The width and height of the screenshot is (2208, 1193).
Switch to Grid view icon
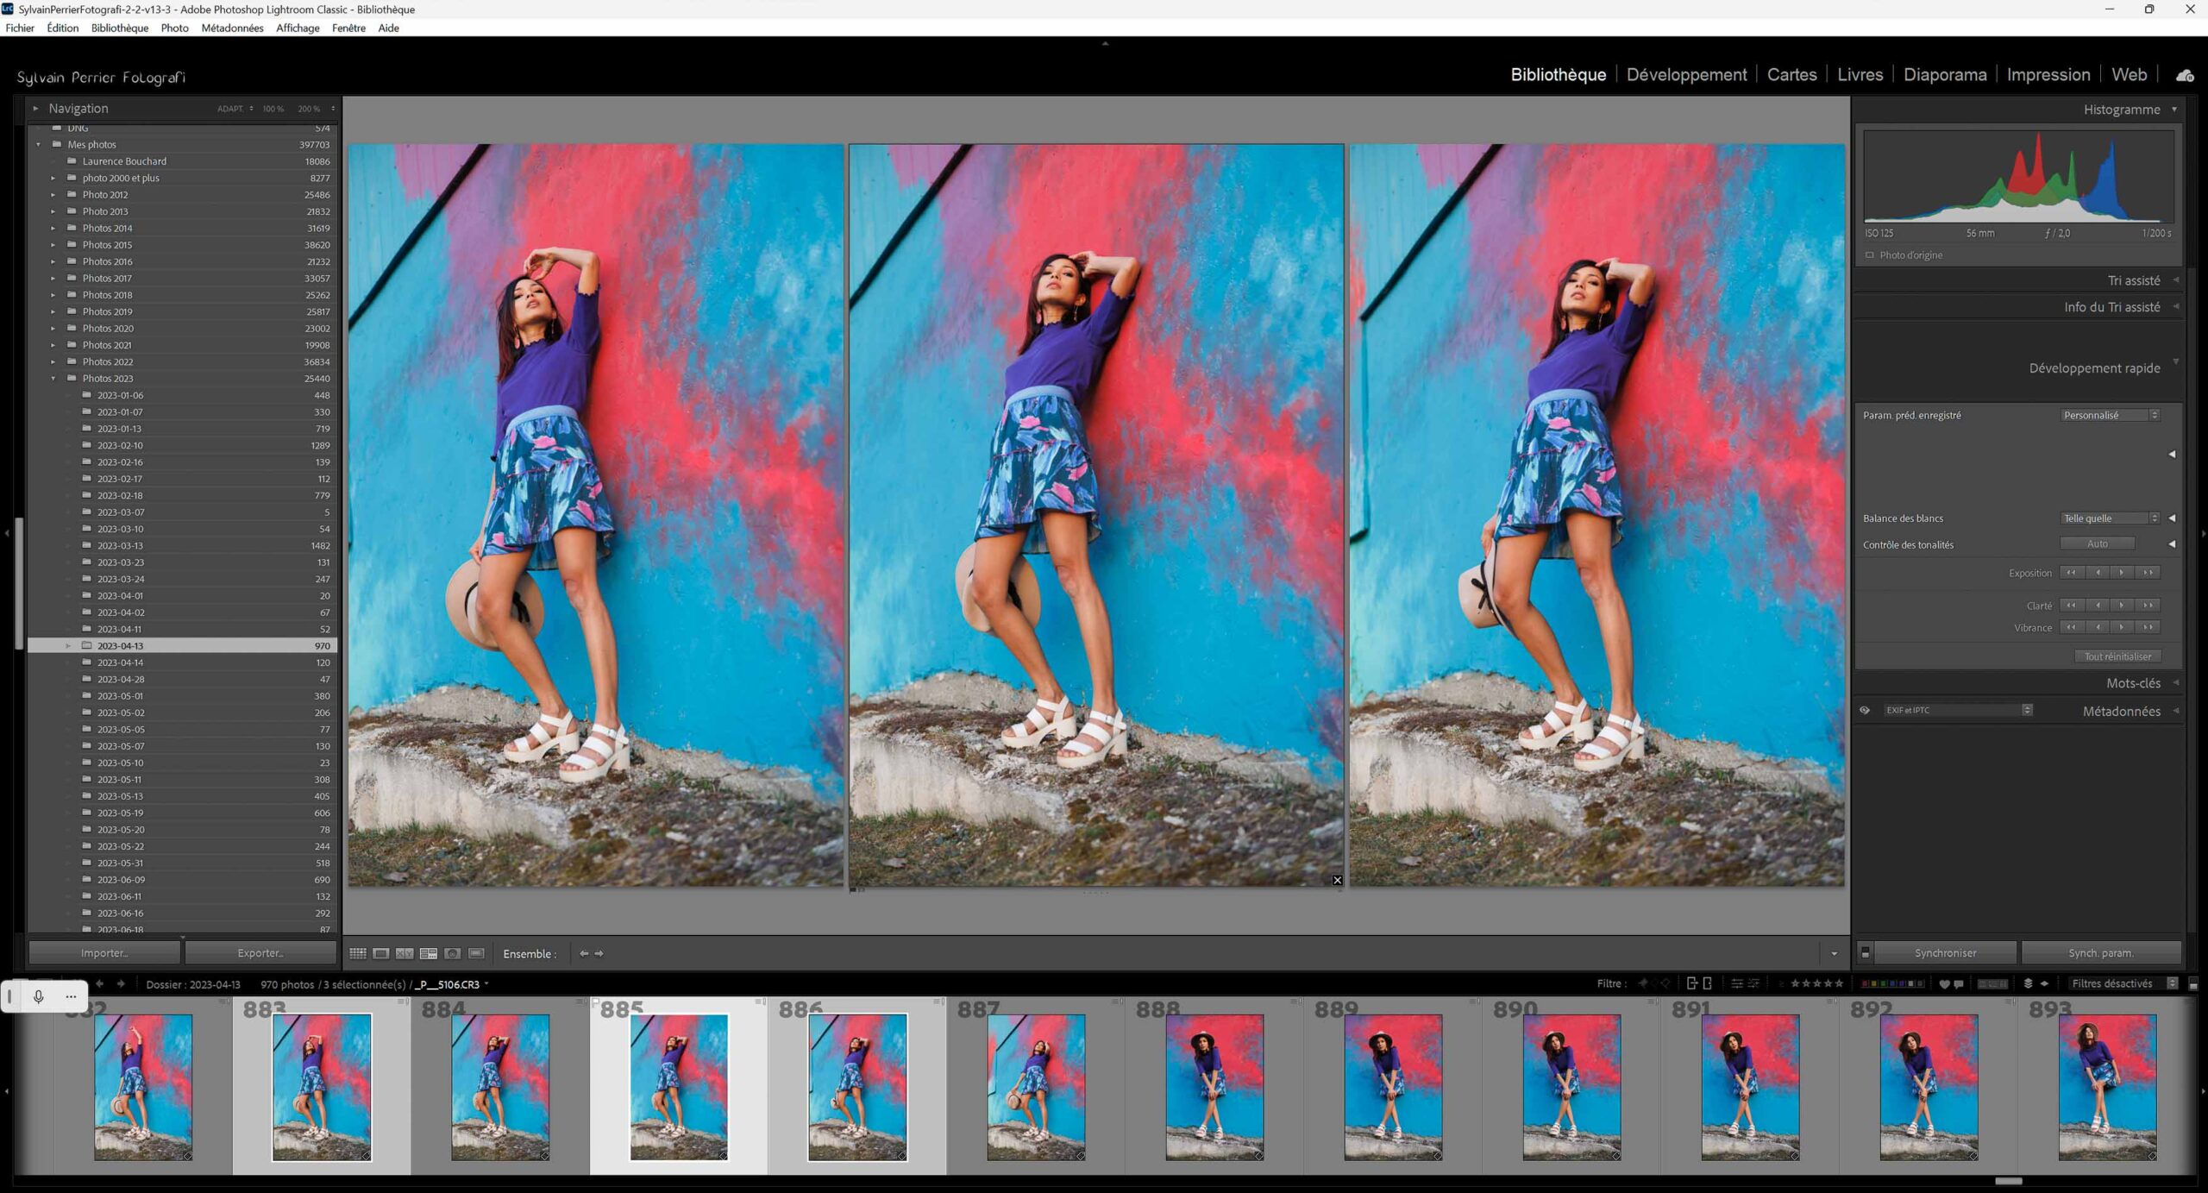357,953
